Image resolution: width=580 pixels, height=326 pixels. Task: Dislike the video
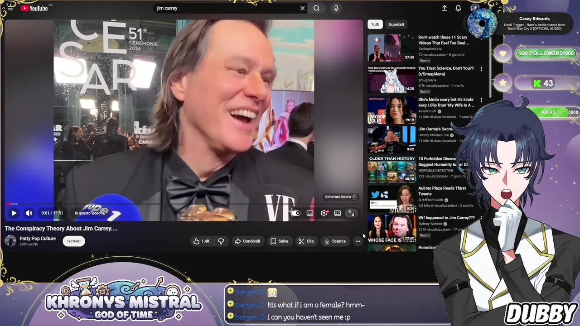[221, 241]
